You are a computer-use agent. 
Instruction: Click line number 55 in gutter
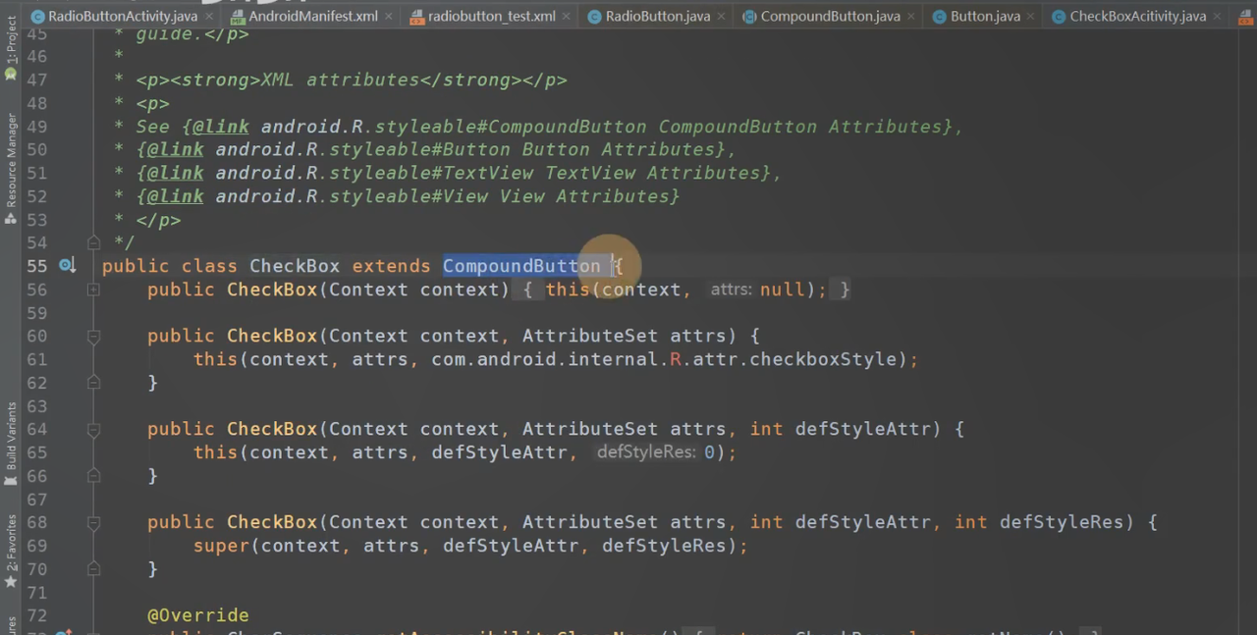point(36,266)
